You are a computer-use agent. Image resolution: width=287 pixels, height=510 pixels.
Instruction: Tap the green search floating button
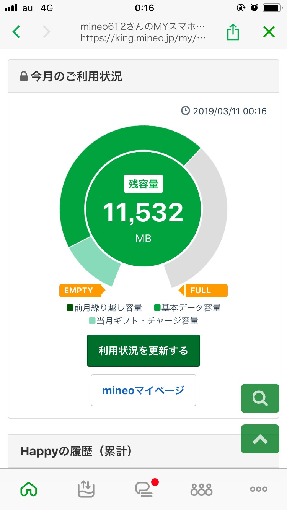coord(260,398)
